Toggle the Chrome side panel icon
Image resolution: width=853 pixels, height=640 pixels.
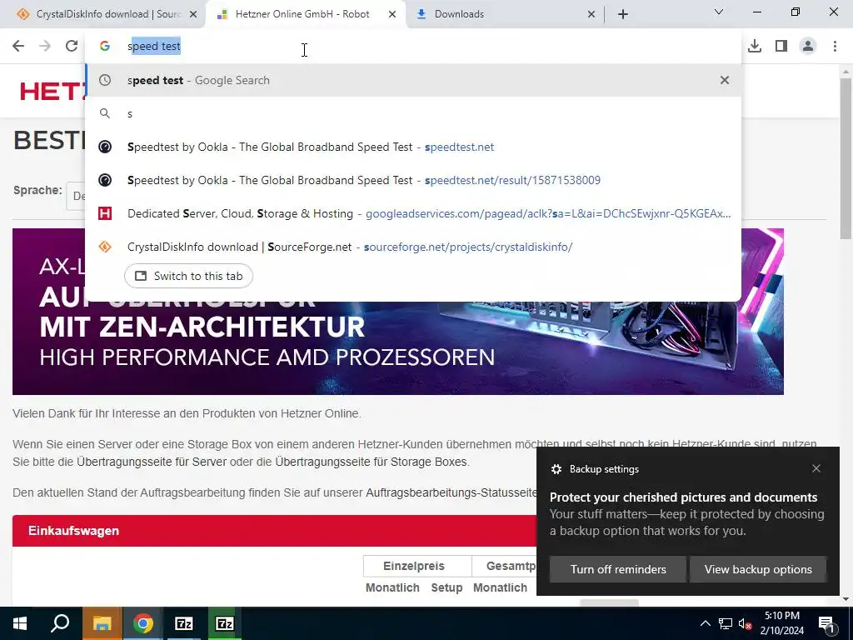click(x=781, y=47)
